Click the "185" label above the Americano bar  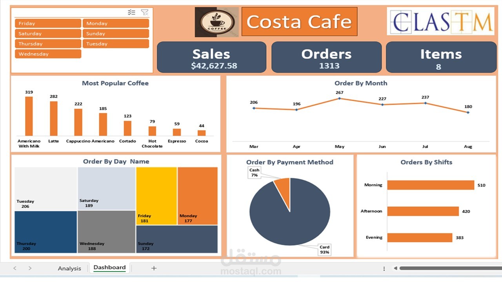point(103,108)
